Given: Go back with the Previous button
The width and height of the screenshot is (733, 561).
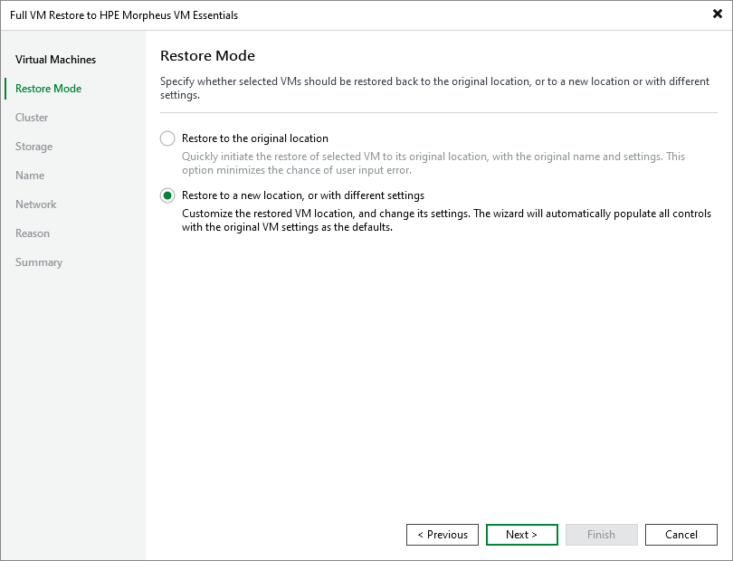Looking at the screenshot, I should point(442,534).
